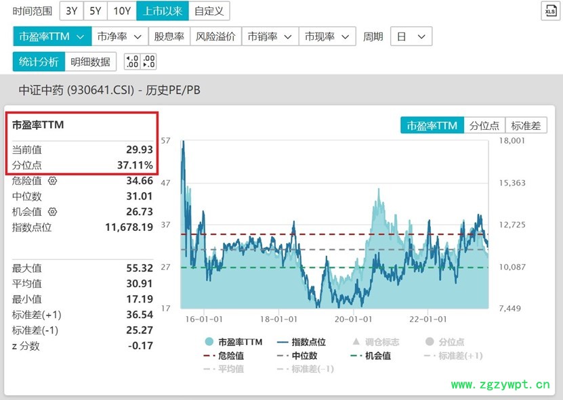Open settings gear next to 机会值
The image size is (563, 400).
pos(52,212)
